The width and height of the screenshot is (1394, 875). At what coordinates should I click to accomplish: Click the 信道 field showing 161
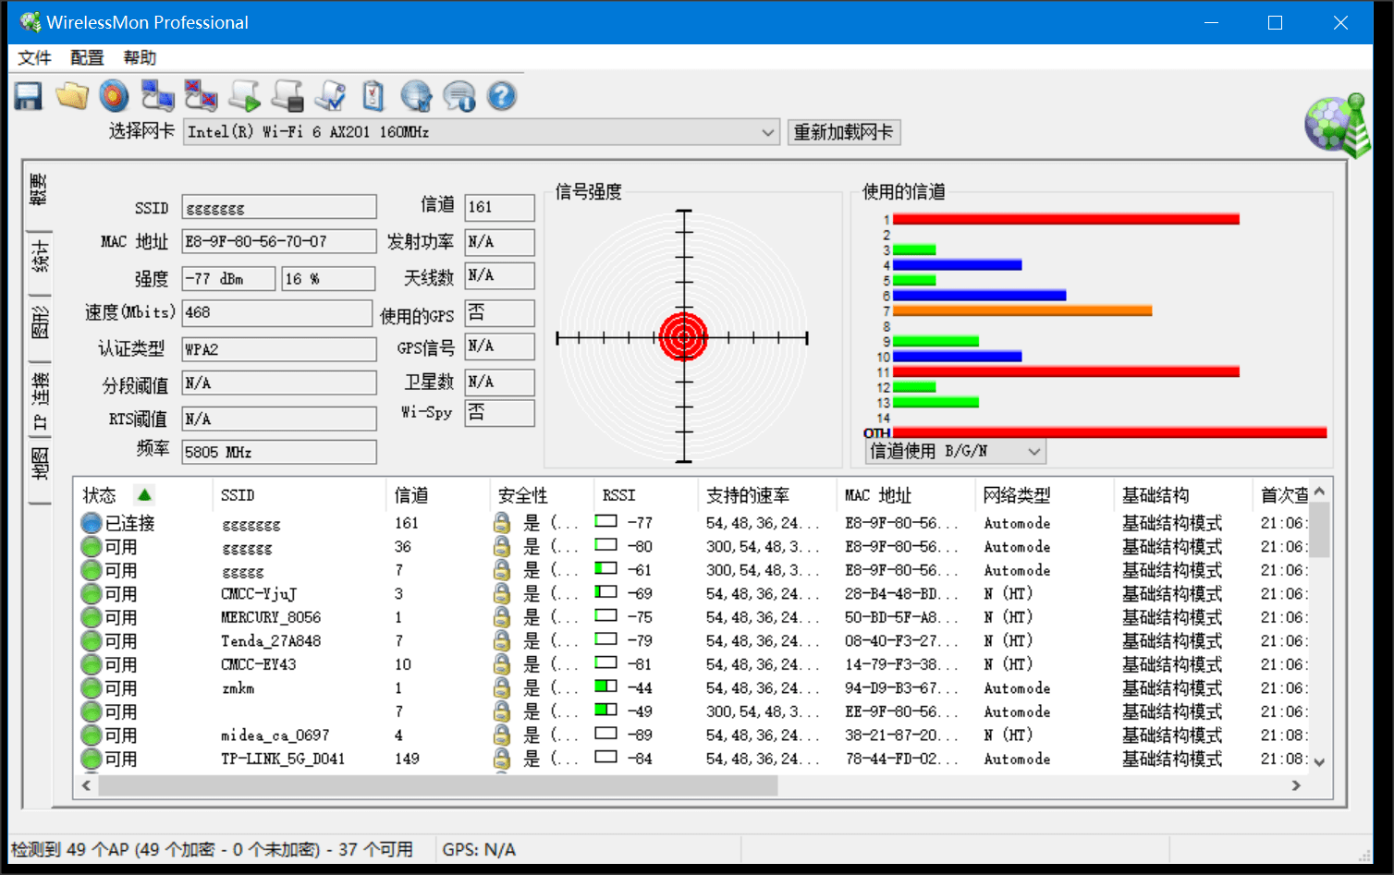[499, 207]
